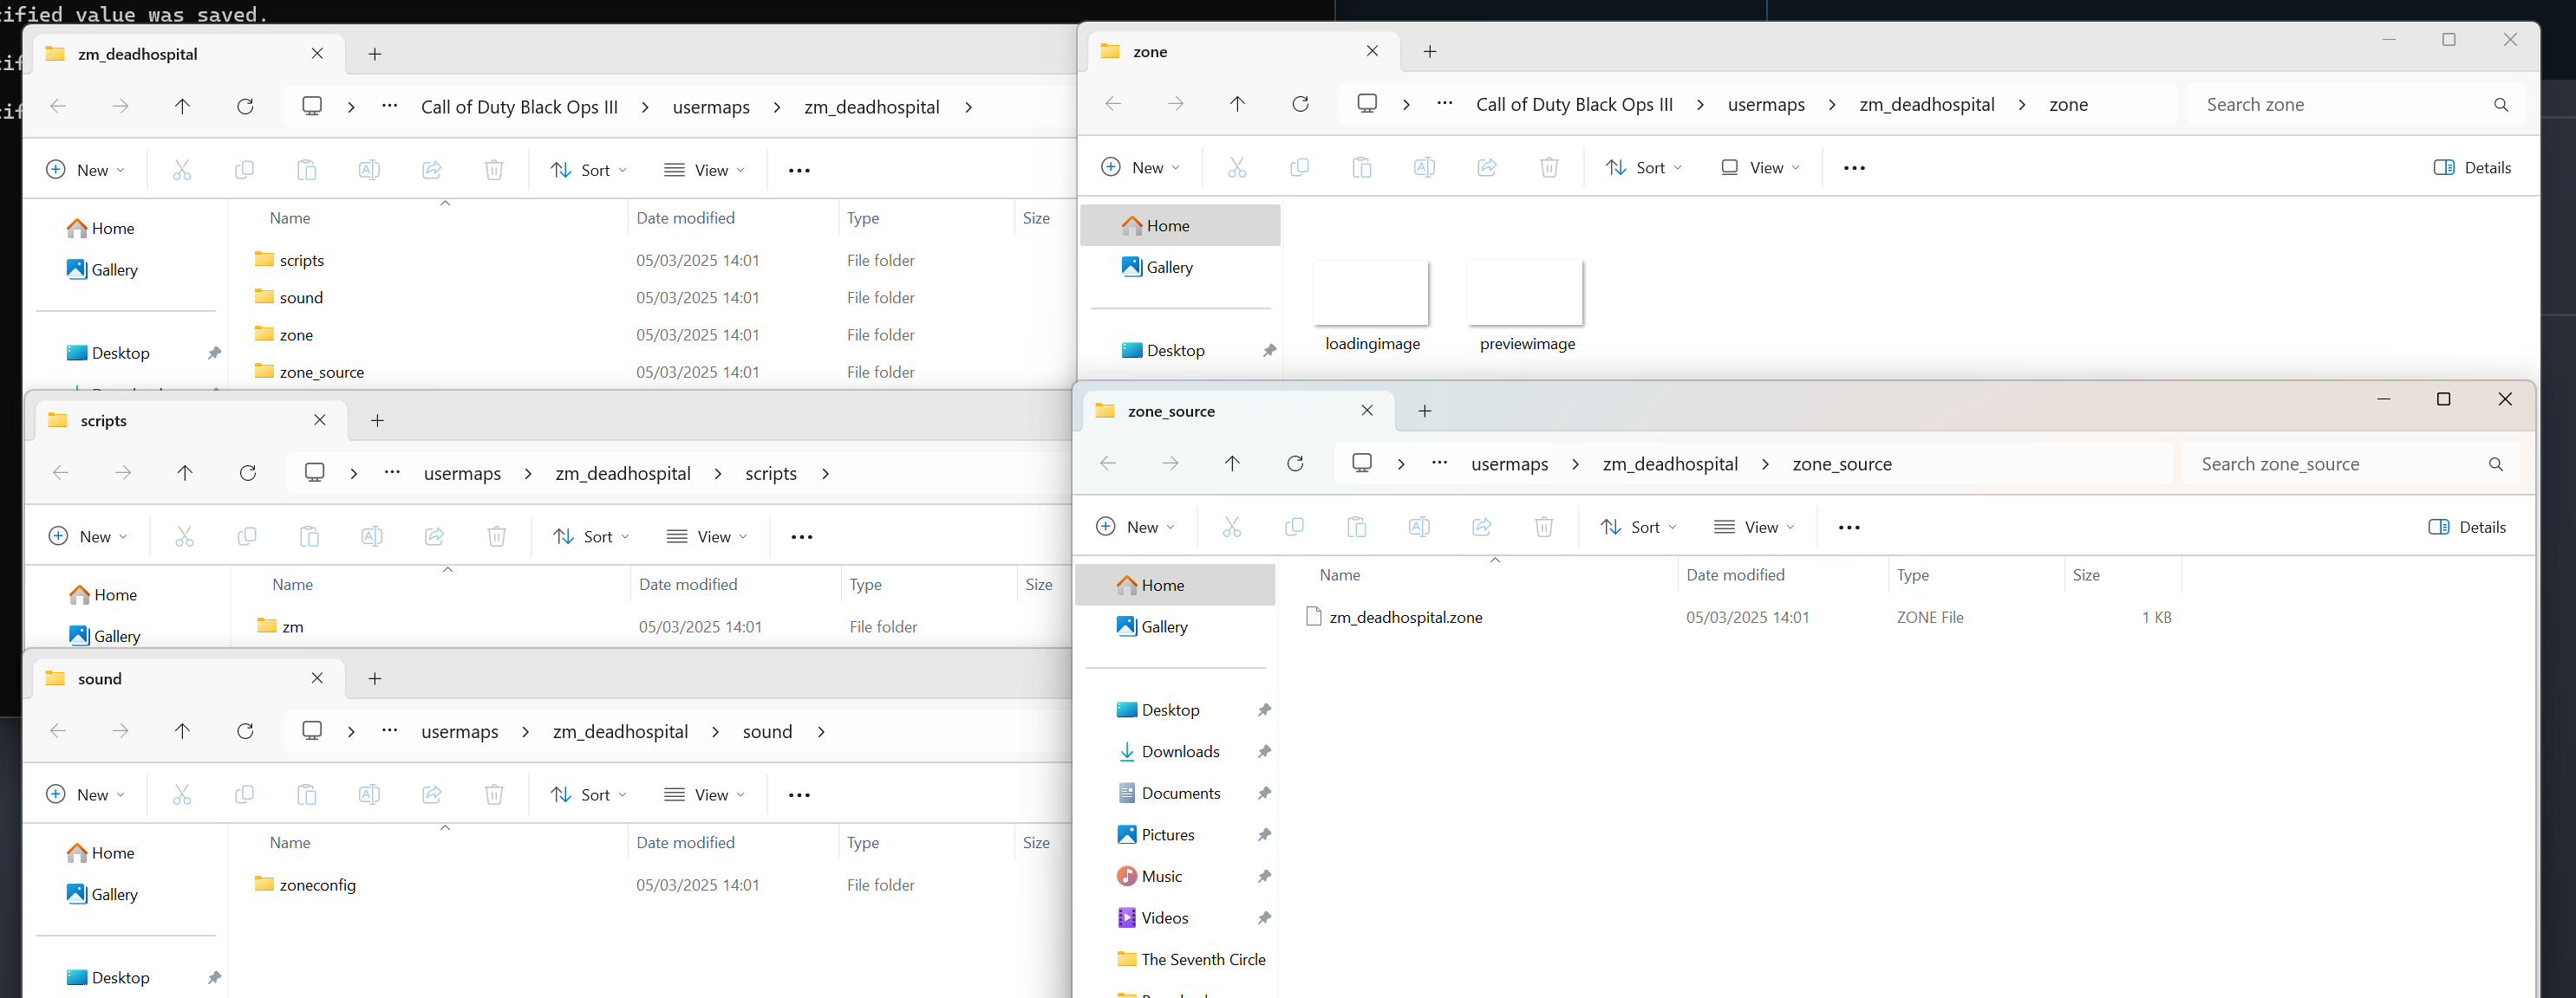The image size is (2576, 998).
Task: Refresh the zone_source window
Action: 1295,463
